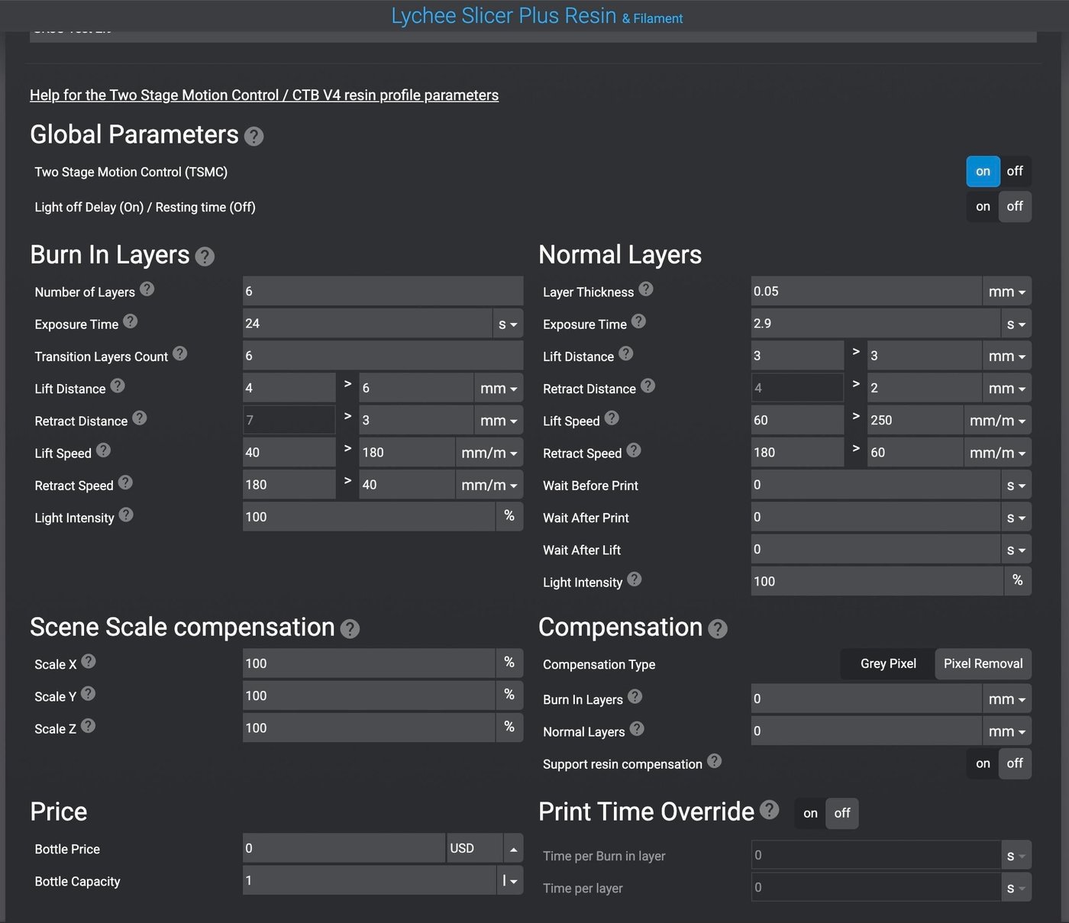
Task: Turn Light off Delay on
Action: [983, 206]
